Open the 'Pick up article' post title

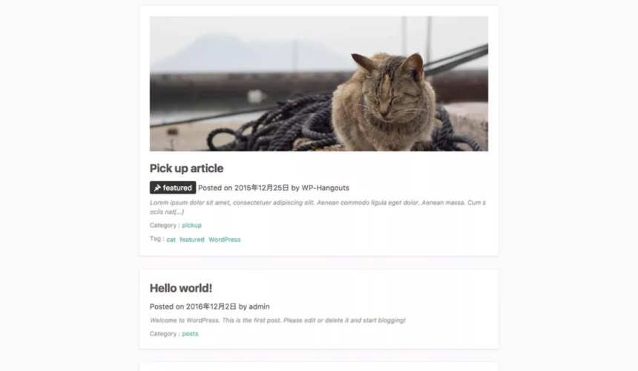coord(186,168)
